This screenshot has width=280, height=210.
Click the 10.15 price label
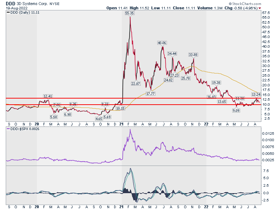click(120, 108)
